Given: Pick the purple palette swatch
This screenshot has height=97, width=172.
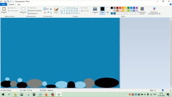Looking at the screenshot, I should coord(137,8).
